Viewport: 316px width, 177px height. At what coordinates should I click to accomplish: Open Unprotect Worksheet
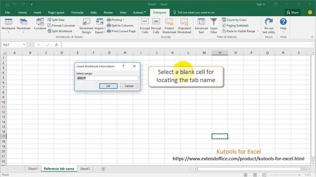click(x=184, y=26)
